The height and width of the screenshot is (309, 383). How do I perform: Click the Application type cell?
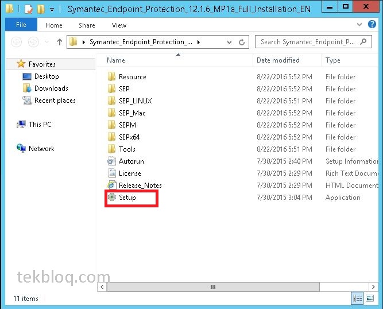click(343, 198)
